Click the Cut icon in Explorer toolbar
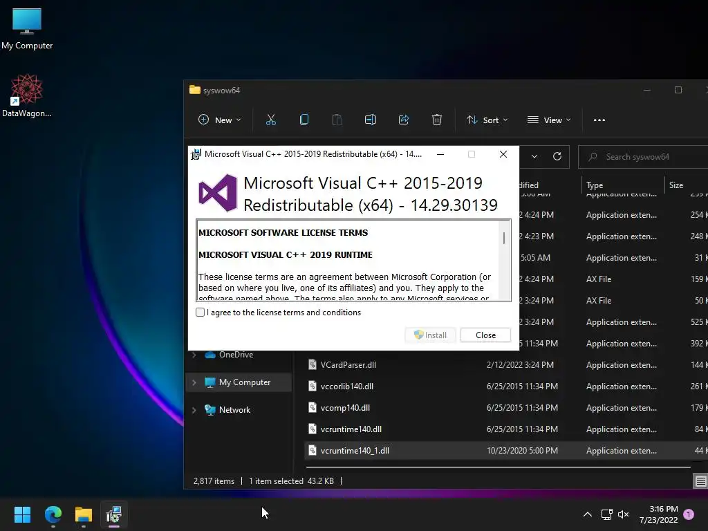The height and width of the screenshot is (531, 708). coord(271,120)
